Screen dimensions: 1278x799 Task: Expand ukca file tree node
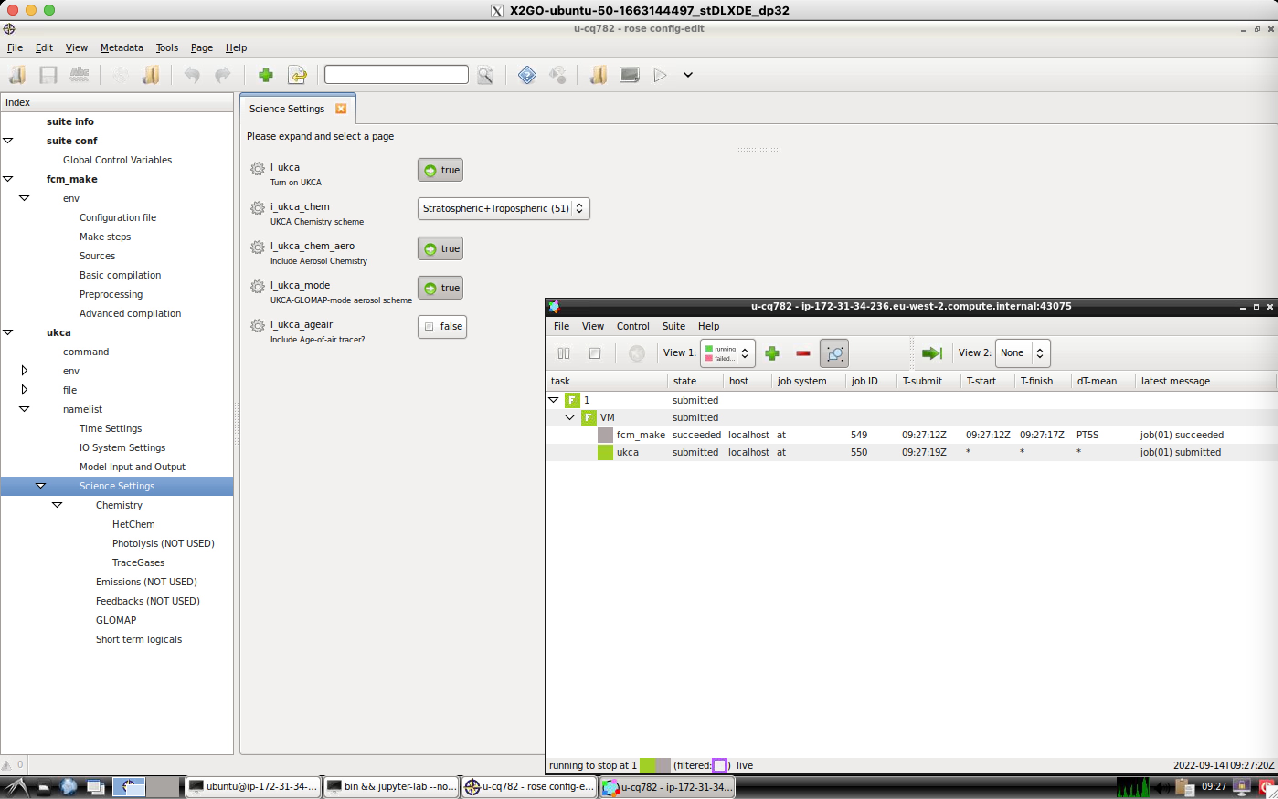click(x=24, y=389)
